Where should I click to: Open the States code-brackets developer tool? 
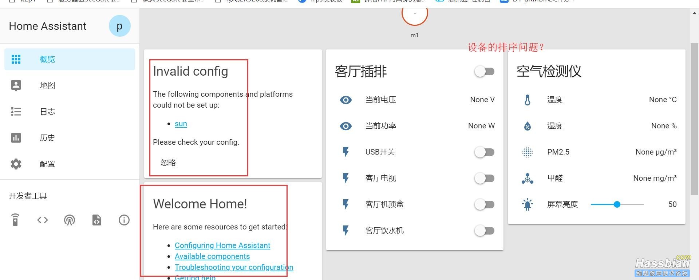[43, 220]
